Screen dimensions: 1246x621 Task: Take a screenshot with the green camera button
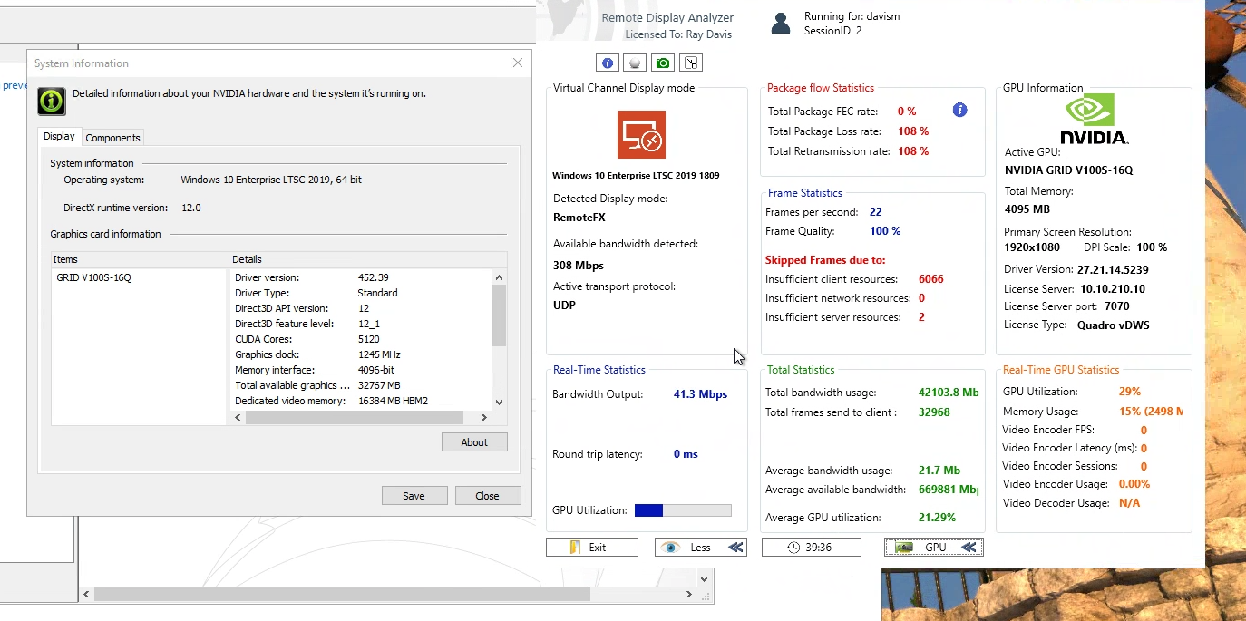click(663, 63)
